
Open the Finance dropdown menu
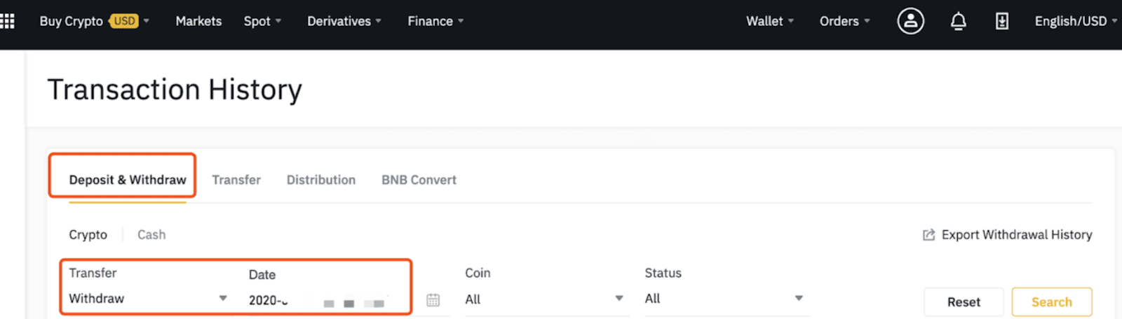(x=435, y=21)
